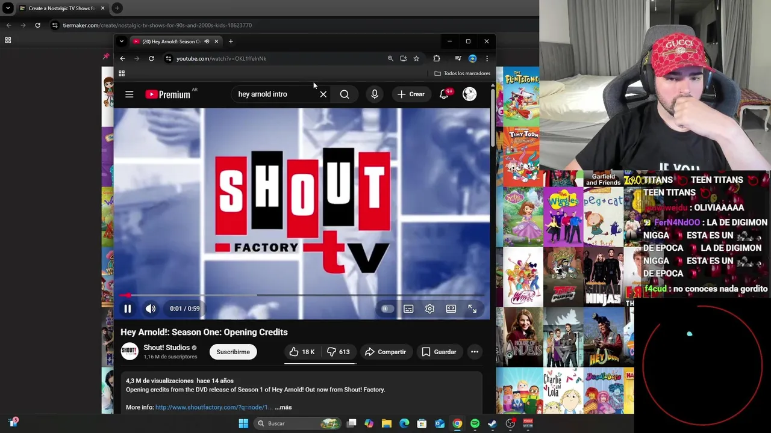771x433 pixels.
Task: Seek on the red video progress bar
Action: pos(301,295)
